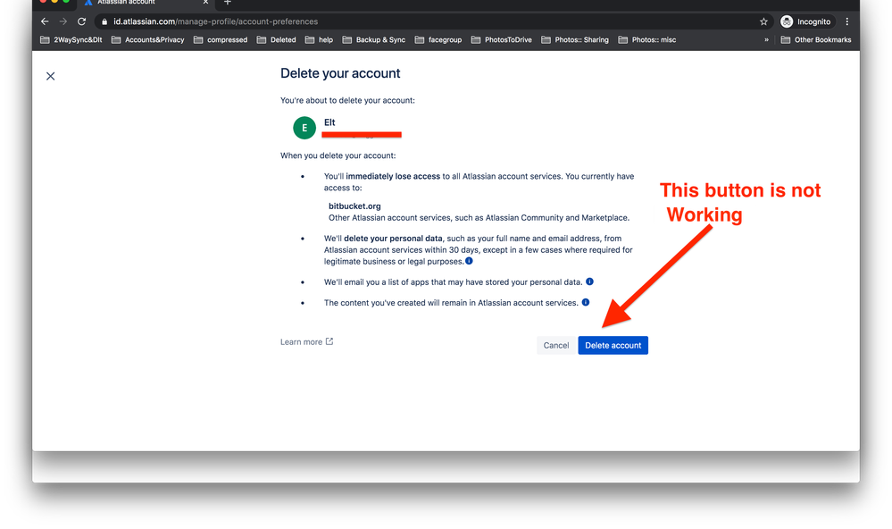The width and height of the screenshot is (892, 529).
Task: Click info icon beside content remains sentence
Action: pyautogui.click(x=586, y=302)
